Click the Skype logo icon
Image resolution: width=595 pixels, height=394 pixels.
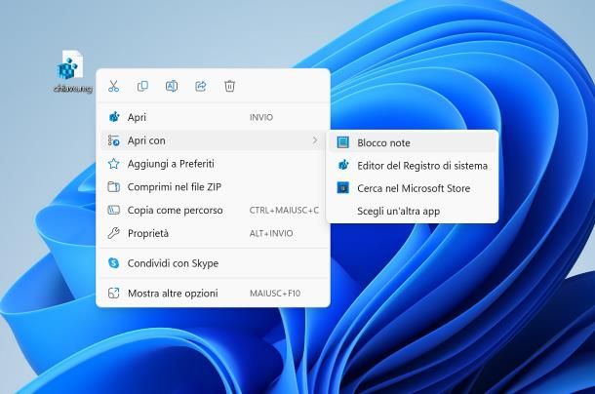[x=113, y=262]
